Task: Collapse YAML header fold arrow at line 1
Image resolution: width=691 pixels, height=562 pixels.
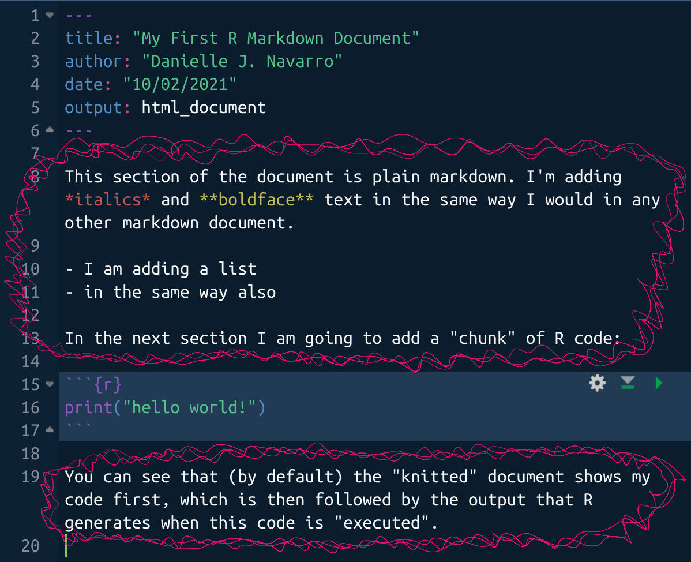Action: pyautogui.click(x=50, y=15)
